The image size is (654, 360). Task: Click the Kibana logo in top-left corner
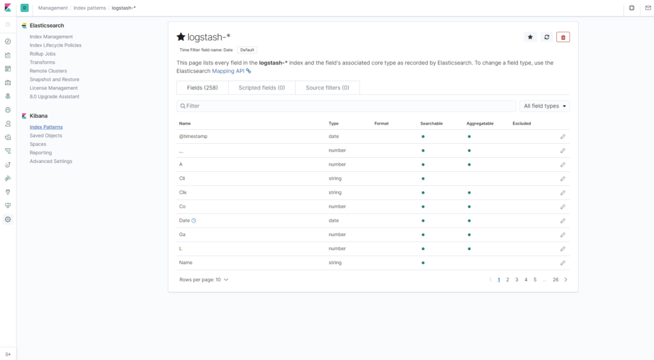click(8, 8)
